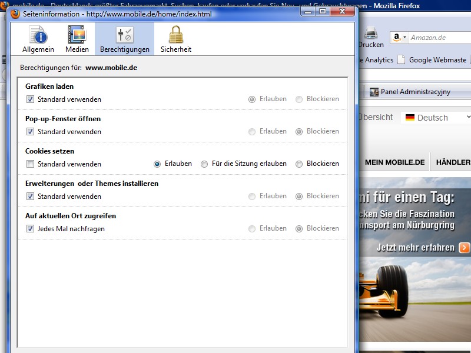The height and width of the screenshot is (353, 471).
Task: Select Blockieren for Grafiken laden
Action: tap(299, 99)
